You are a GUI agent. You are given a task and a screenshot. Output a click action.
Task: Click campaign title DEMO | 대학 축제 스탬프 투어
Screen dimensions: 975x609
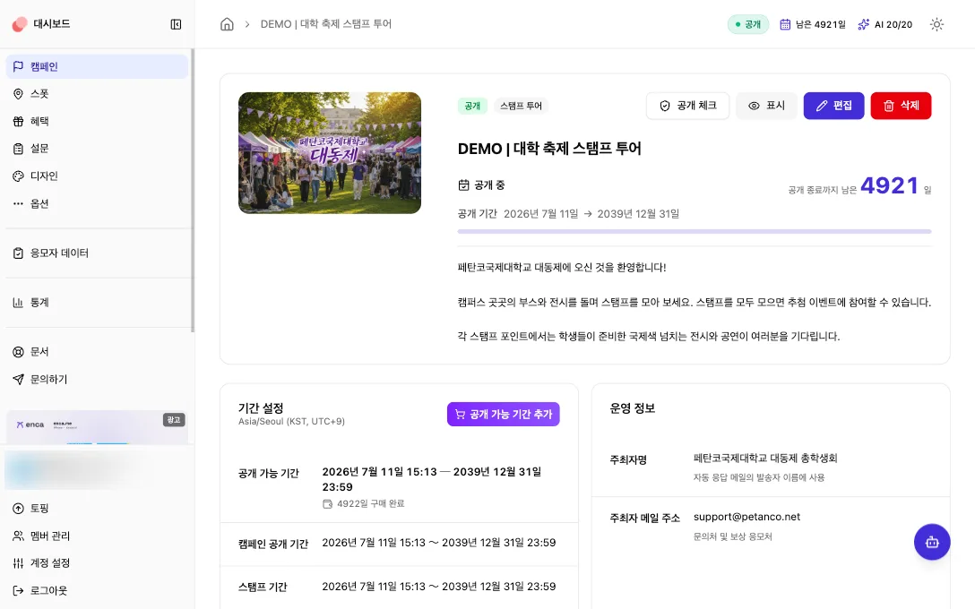[x=549, y=149]
